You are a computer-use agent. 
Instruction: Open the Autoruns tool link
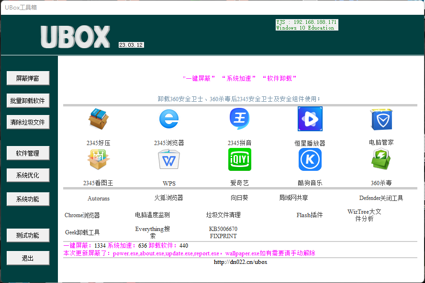point(99,199)
